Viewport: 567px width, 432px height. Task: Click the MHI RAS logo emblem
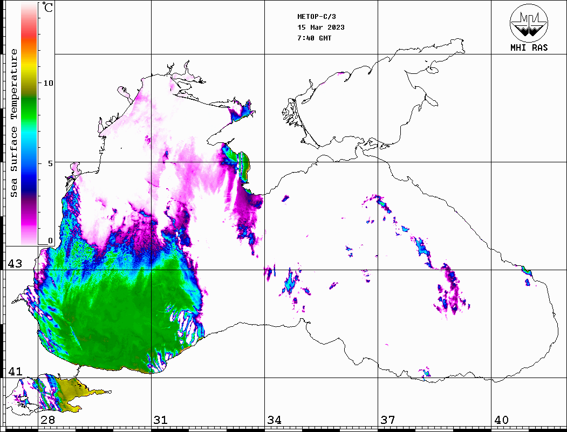click(x=529, y=23)
